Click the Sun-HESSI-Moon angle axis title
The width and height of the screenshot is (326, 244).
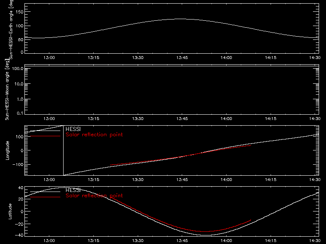[x=7, y=89]
